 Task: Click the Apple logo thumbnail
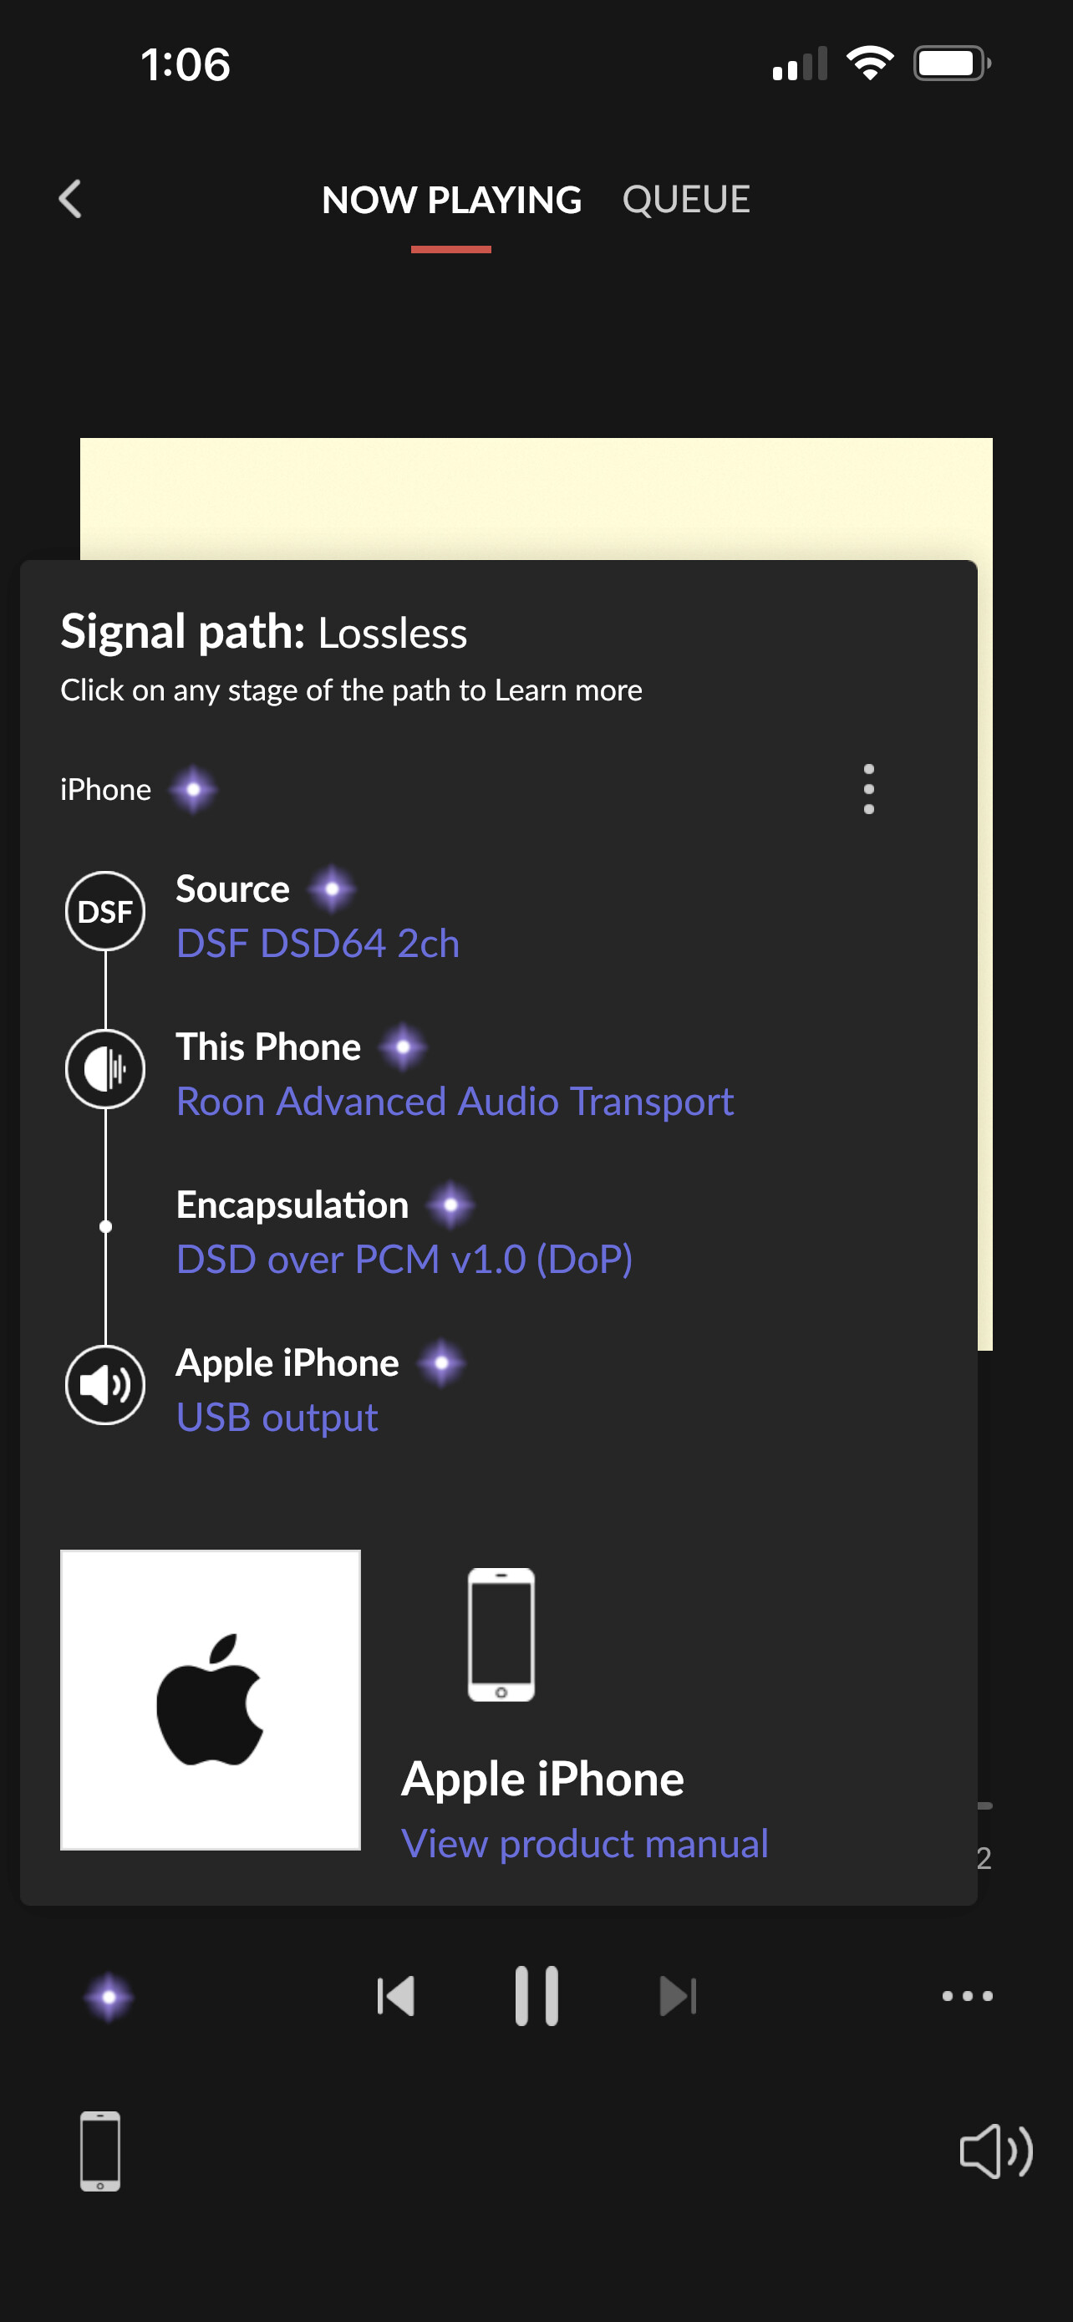[x=210, y=1699]
